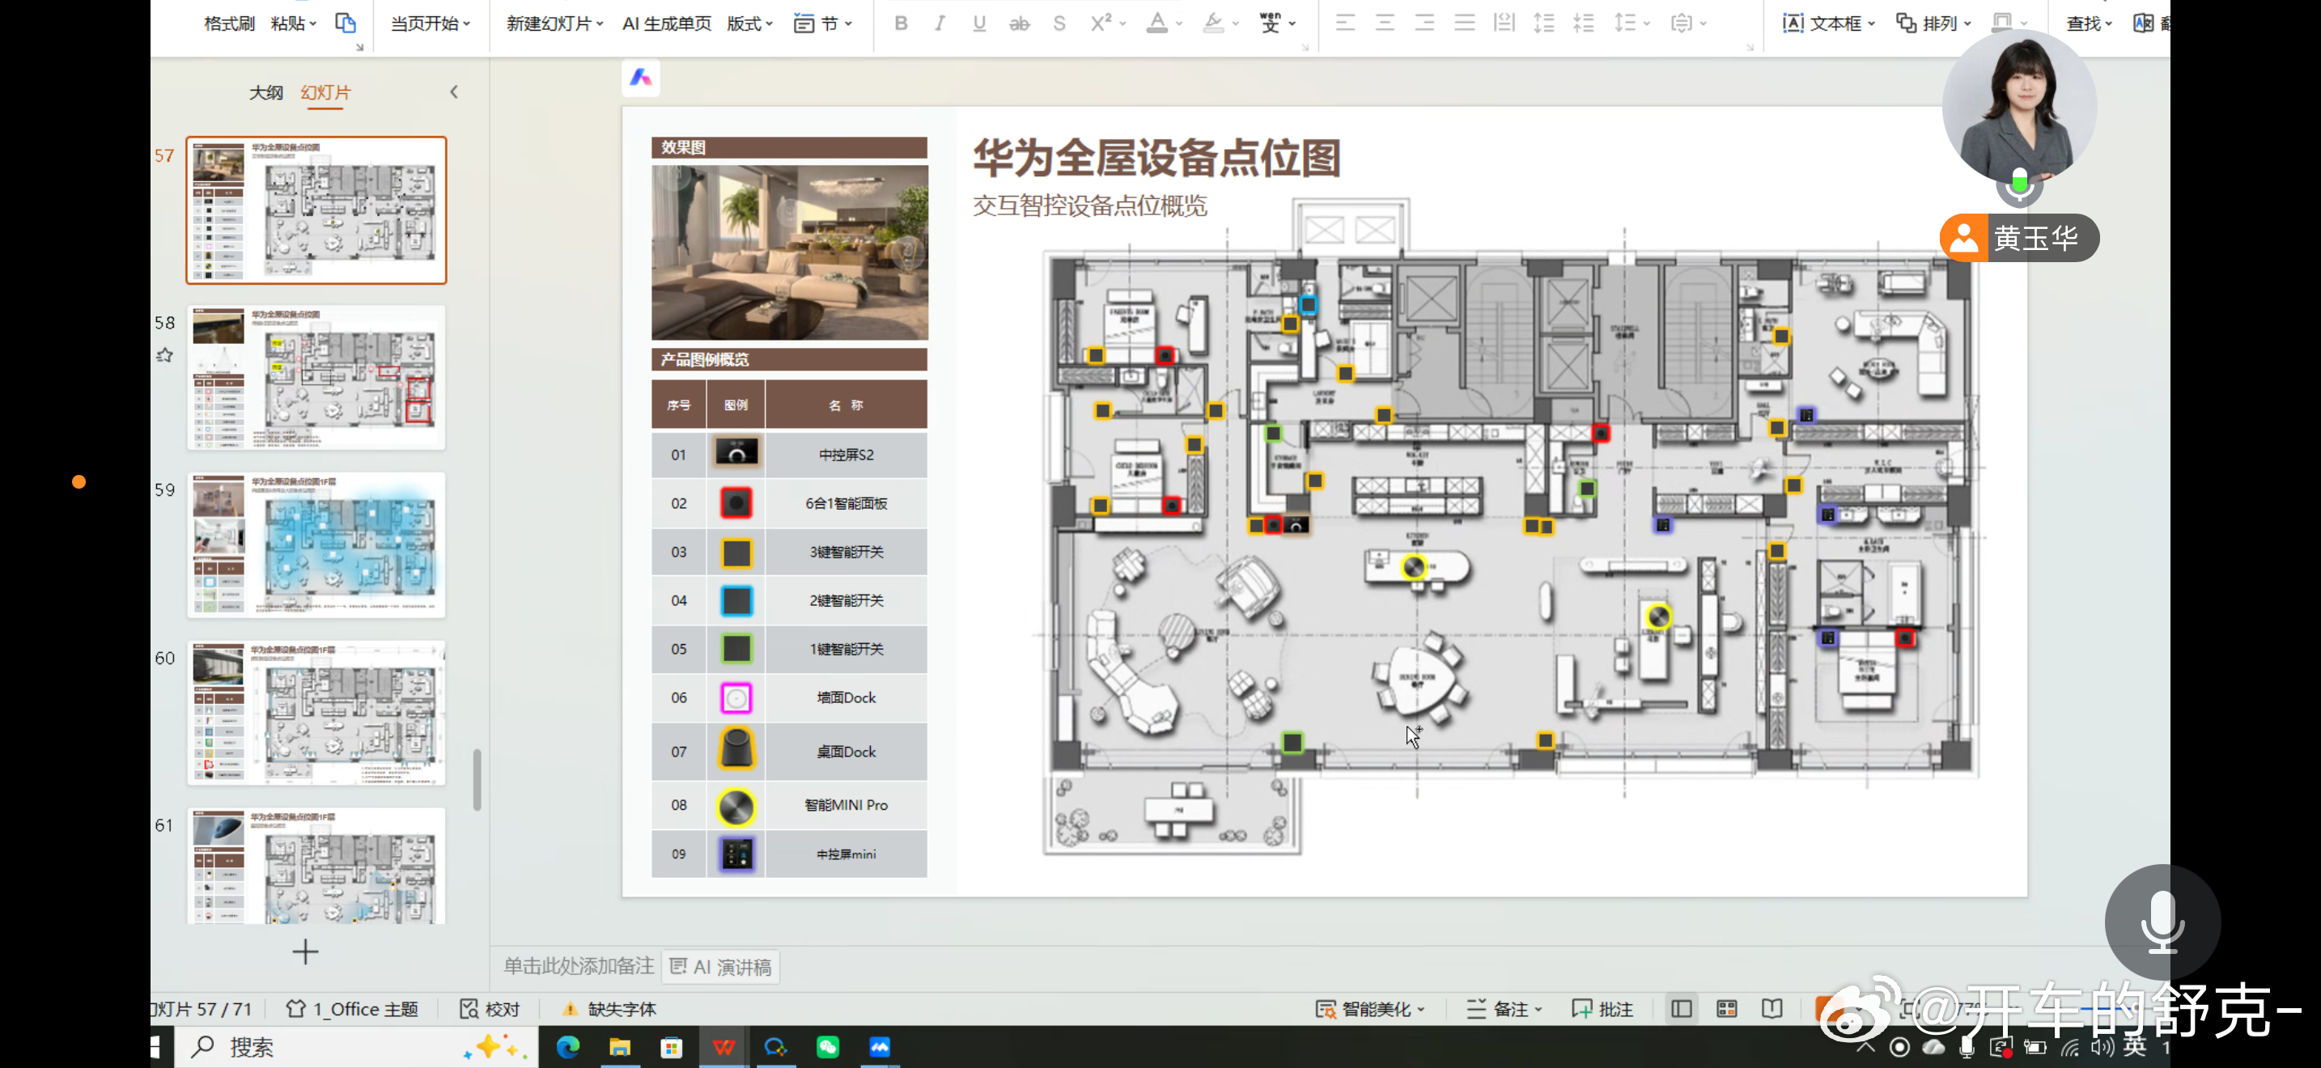Justify the paragraph text
This screenshot has width=2321, height=1068.
pyautogui.click(x=1465, y=23)
